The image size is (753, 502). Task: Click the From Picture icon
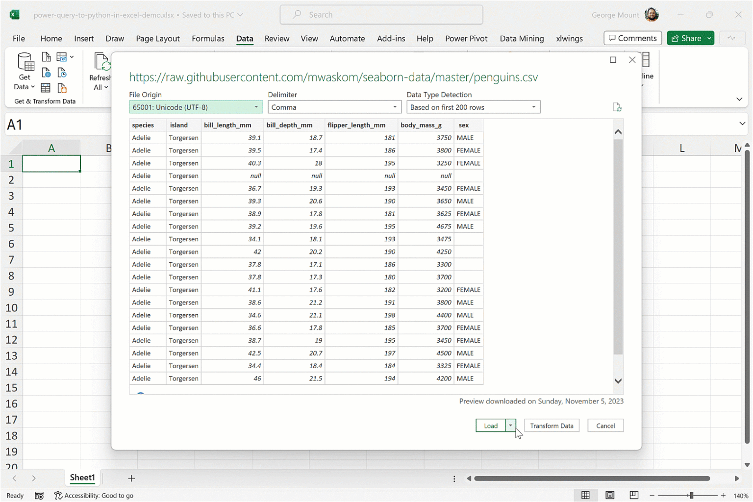62,57
